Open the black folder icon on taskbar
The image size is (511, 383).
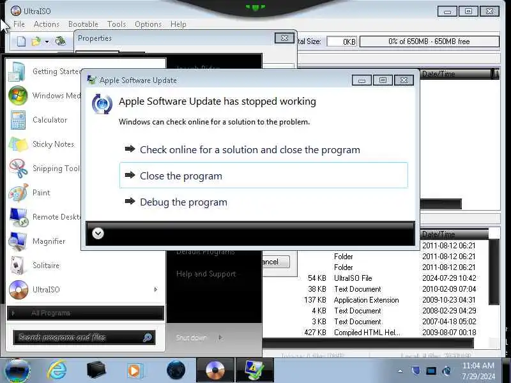pos(96,370)
